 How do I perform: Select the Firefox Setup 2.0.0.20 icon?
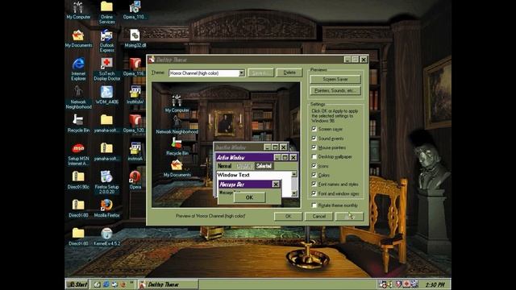[x=106, y=182]
